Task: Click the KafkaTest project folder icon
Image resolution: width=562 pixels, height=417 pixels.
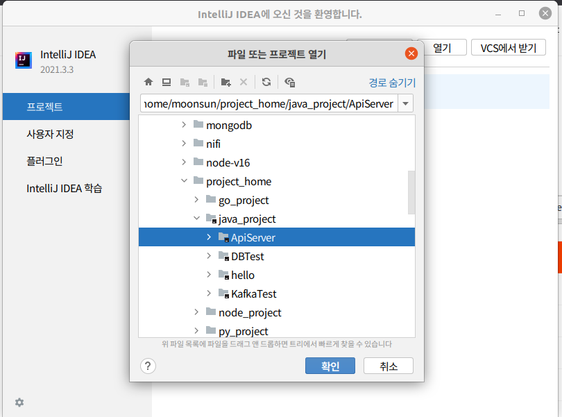Action: click(223, 293)
